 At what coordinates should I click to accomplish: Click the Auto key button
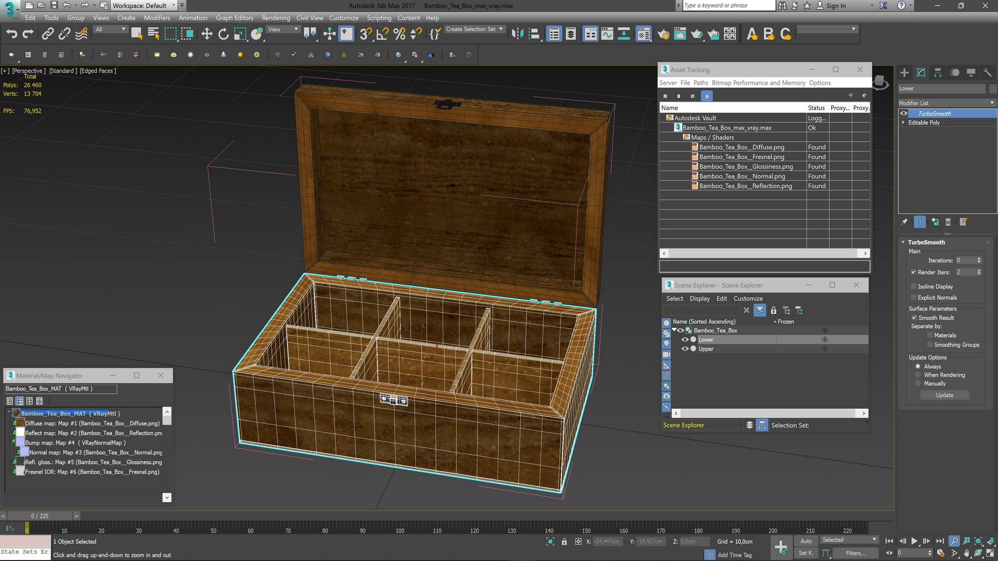tap(806, 541)
